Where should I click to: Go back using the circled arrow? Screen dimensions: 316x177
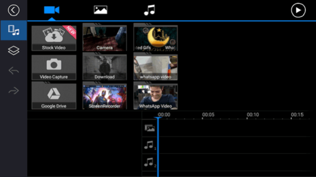point(14,10)
